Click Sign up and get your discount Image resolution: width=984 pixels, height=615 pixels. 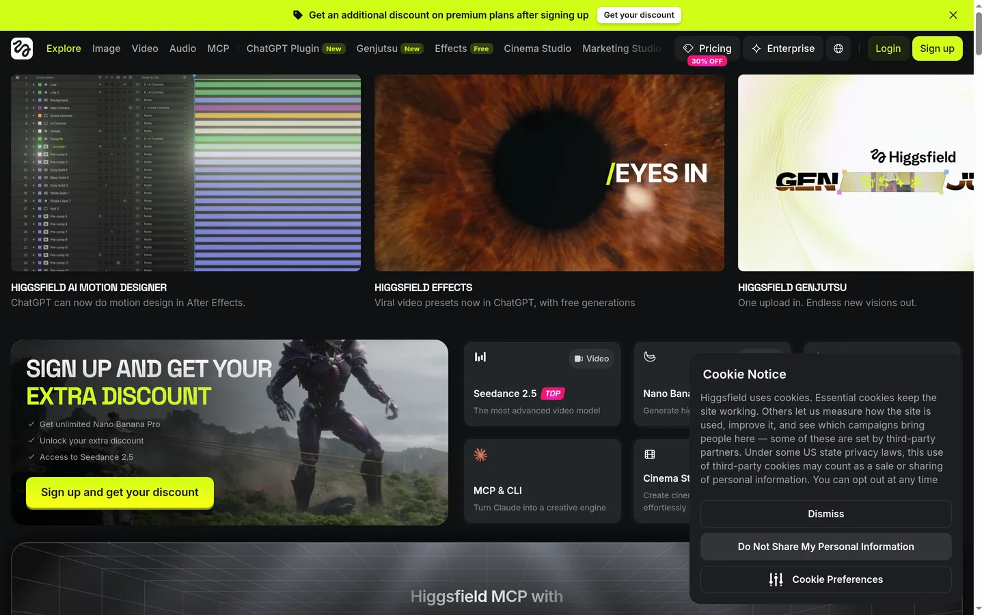(120, 493)
